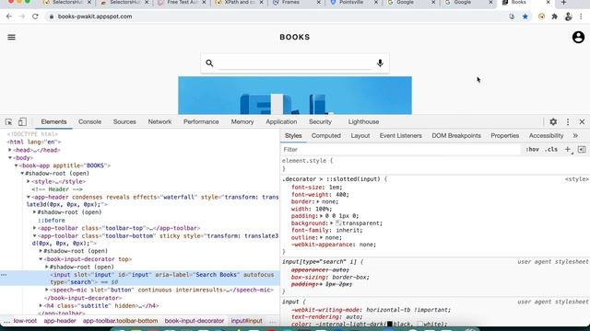The height and width of the screenshot is (331, 590).
Task: Open the Application tab
Action: 281,121
